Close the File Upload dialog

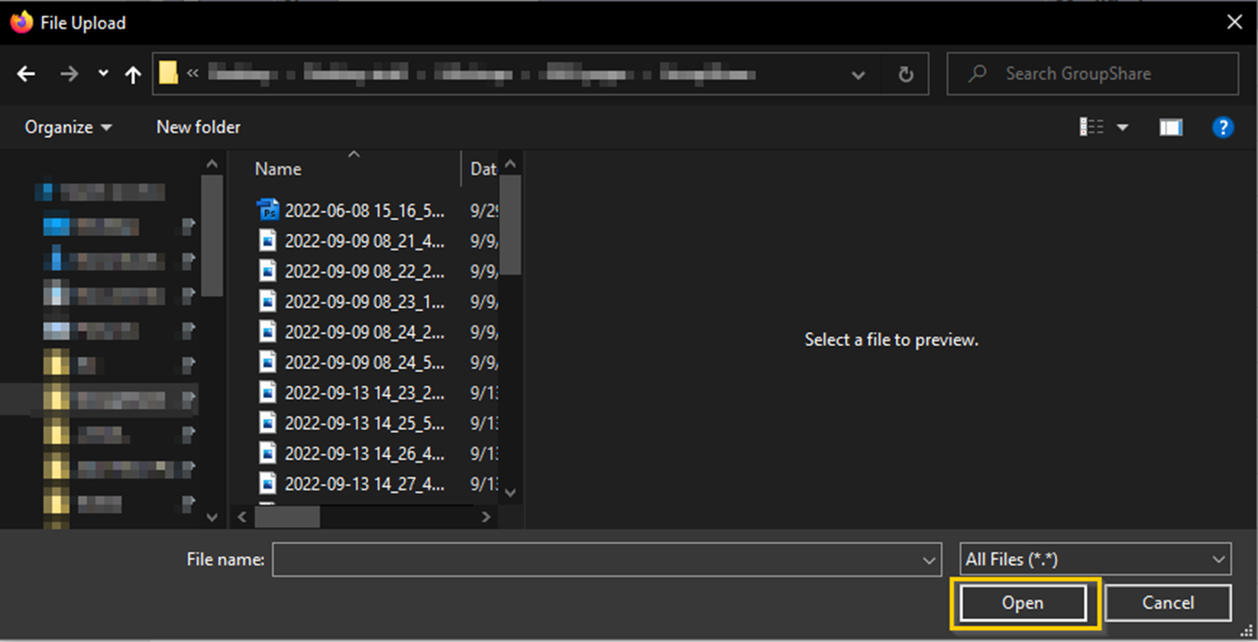pyautogui.click(x=1235, y=22)
